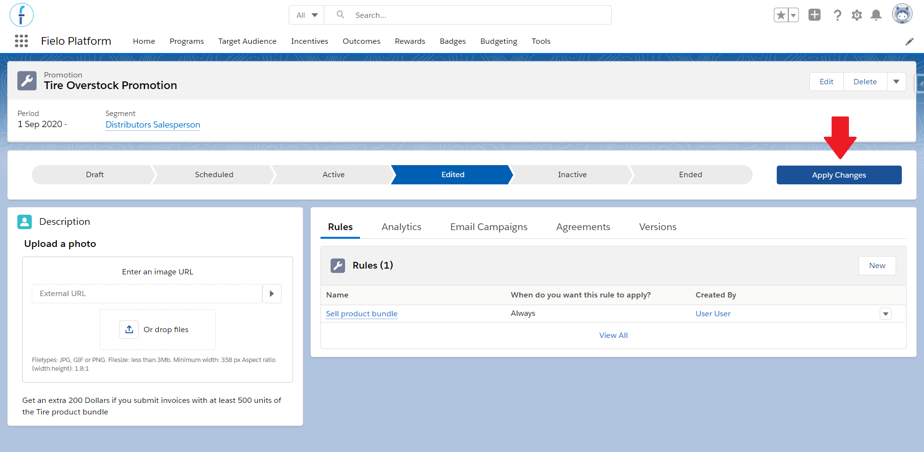Click the Or drop files zone
Viewport: 924px width, 452px height.
(157, 329)
